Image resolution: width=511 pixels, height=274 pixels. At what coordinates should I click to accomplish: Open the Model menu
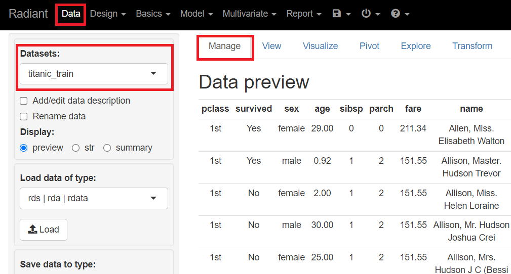pos(196,14)
